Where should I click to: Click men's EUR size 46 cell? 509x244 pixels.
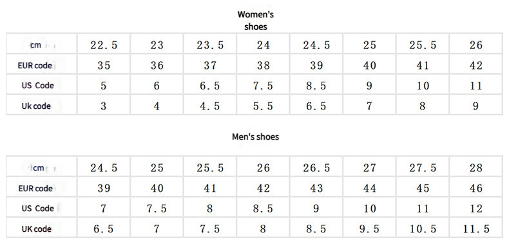pos(475,188)
